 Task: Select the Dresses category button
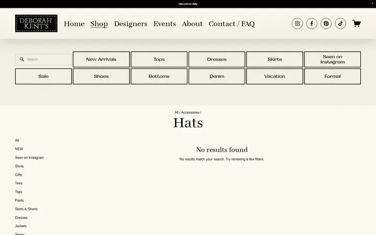(x=217, y=59)
